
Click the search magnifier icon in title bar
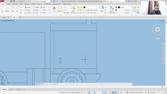126,1
